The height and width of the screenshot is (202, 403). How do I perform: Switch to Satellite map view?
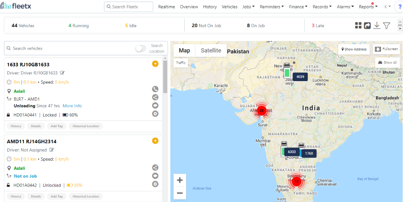point(211,50)
